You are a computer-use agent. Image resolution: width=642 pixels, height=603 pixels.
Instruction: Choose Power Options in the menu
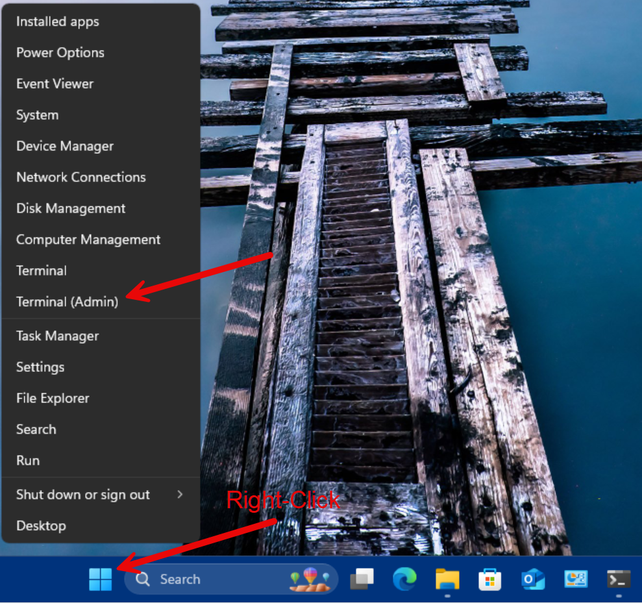pyautogui.click(x=60, y=53)
